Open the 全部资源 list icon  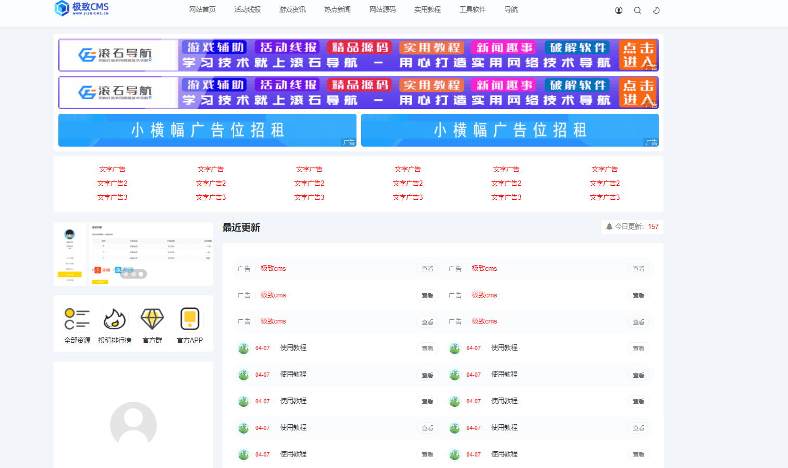click(x=77, y=319)
